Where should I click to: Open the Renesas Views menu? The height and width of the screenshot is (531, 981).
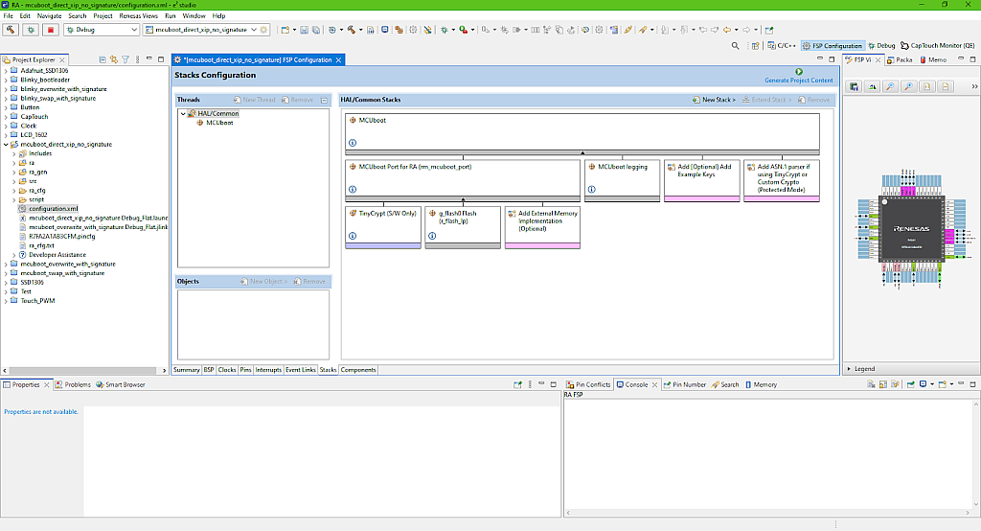click(x=139, y=16)
